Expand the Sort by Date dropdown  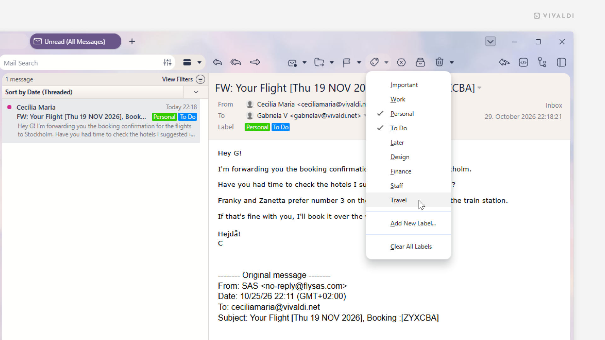(196, 92)
